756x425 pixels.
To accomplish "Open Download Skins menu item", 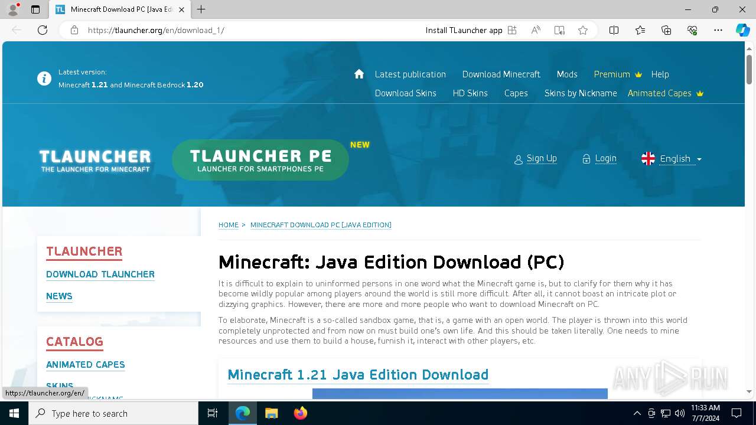I will coord(406,93).
